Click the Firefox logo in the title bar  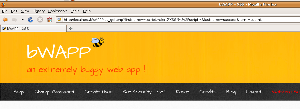point(3,4)
